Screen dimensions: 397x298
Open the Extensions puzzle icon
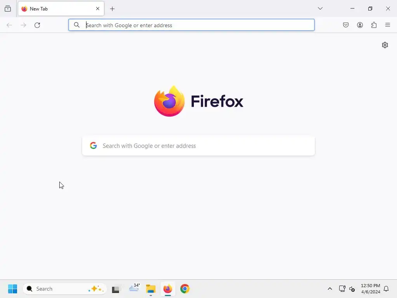374,25
